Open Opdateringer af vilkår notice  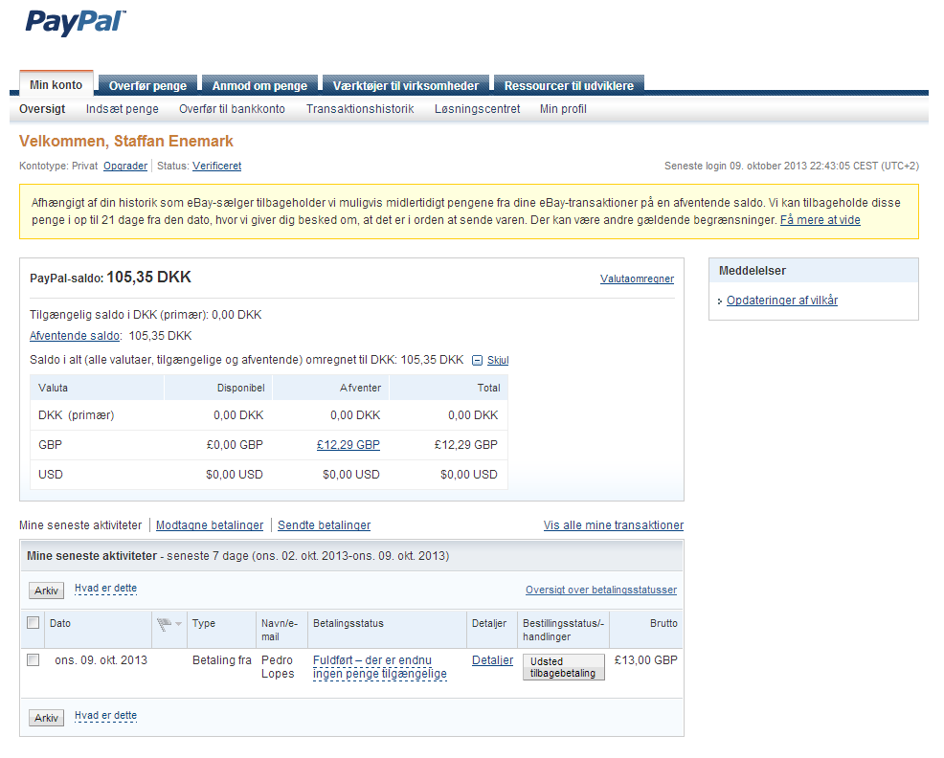point(782,301)
